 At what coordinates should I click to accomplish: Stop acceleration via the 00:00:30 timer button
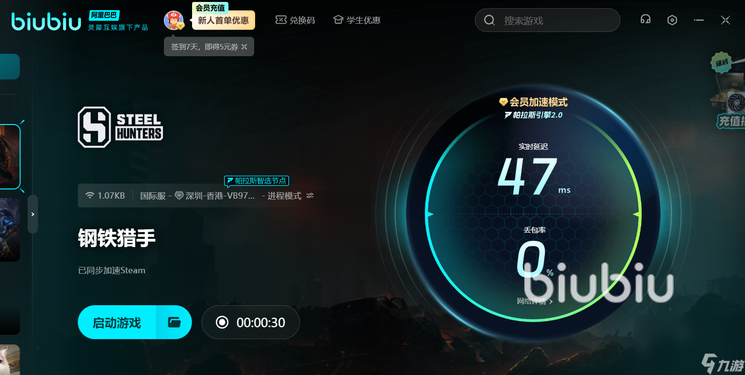click(251, 322)
